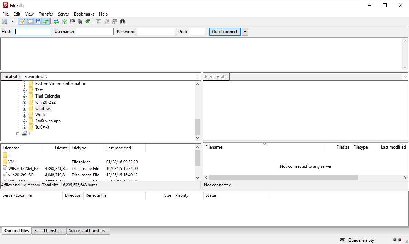
Task: Select the Thai Calendar folder in tree
Action: [48, 96]
